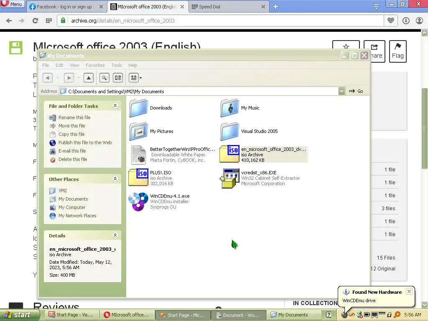Screen dimensions: 428x321
Task: Click the Opera Menu button
Action: 12,4
